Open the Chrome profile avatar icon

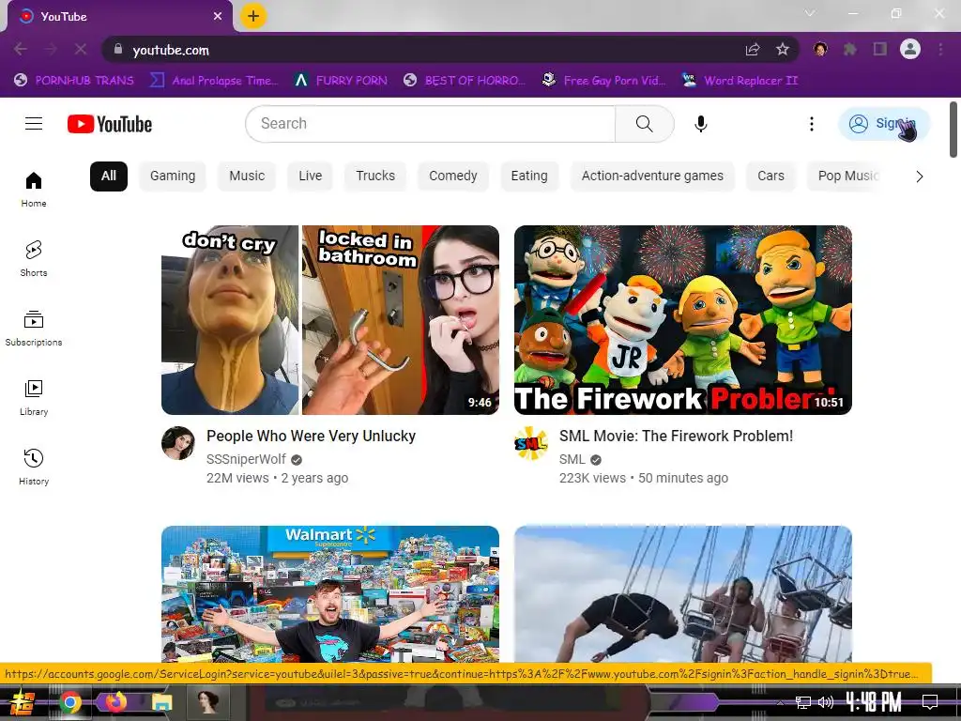[910, 49]
